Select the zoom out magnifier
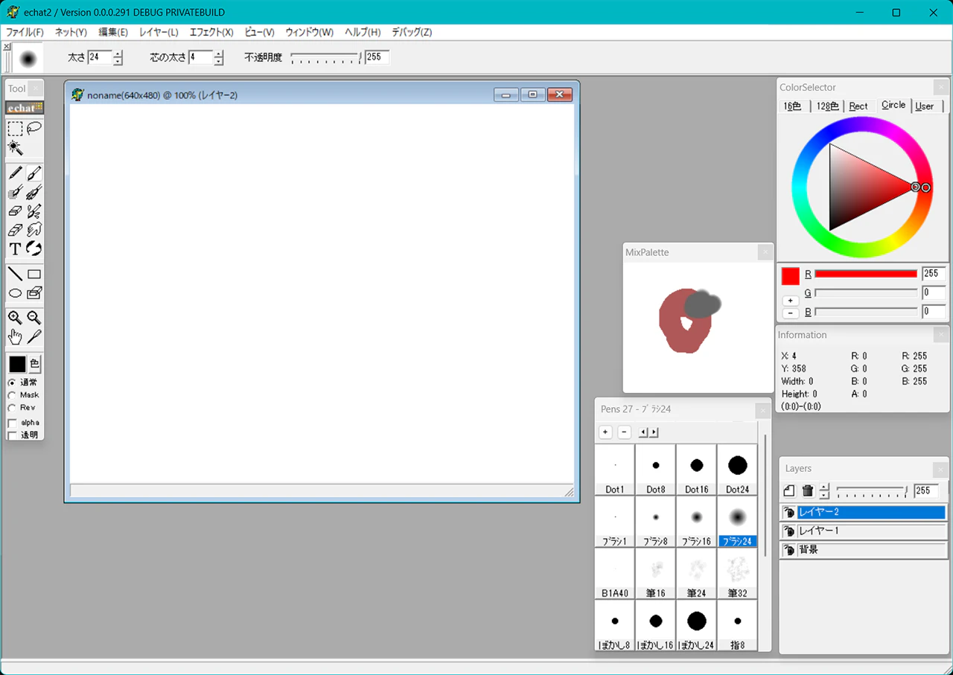 point(34,319)
